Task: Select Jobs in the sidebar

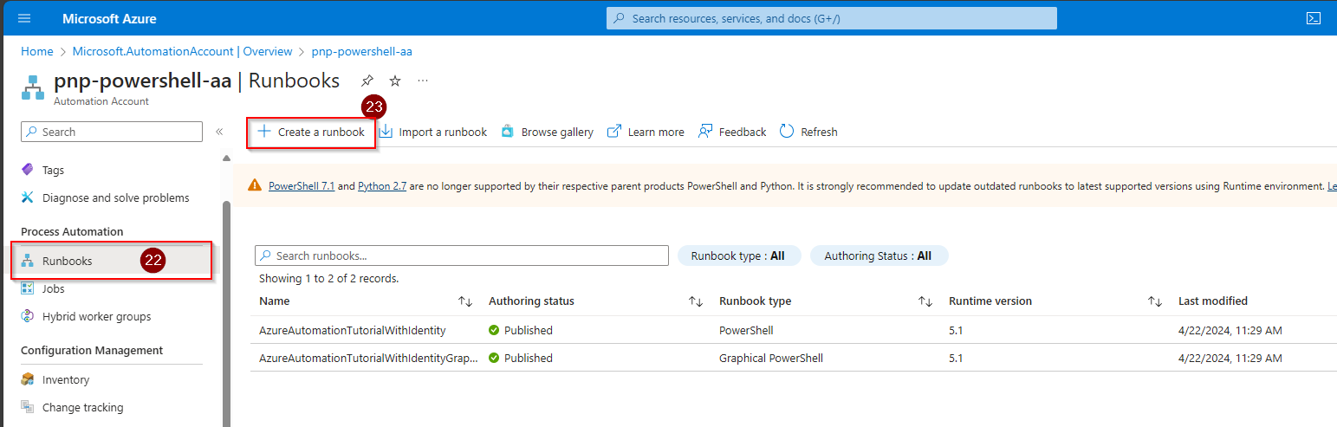Action: pyautogui.click(x=54, y=288)
